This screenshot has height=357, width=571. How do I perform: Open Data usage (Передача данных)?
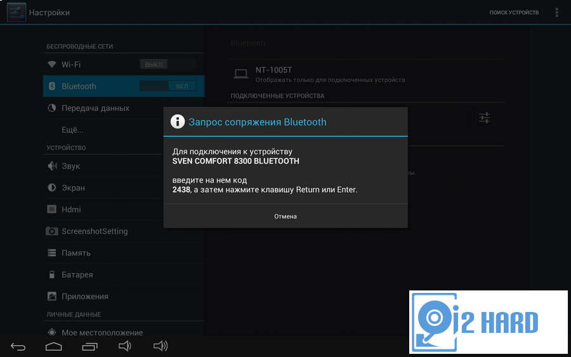(124, 108)
